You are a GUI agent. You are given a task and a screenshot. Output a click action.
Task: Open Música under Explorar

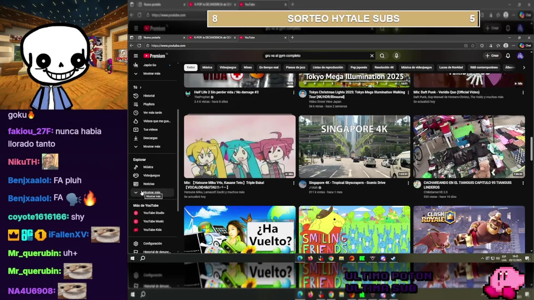click(152, 167)
